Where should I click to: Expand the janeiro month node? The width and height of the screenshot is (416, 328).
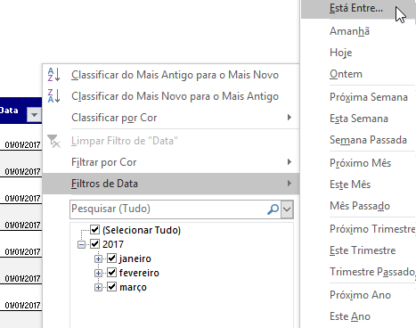click(x=98, y=258)
